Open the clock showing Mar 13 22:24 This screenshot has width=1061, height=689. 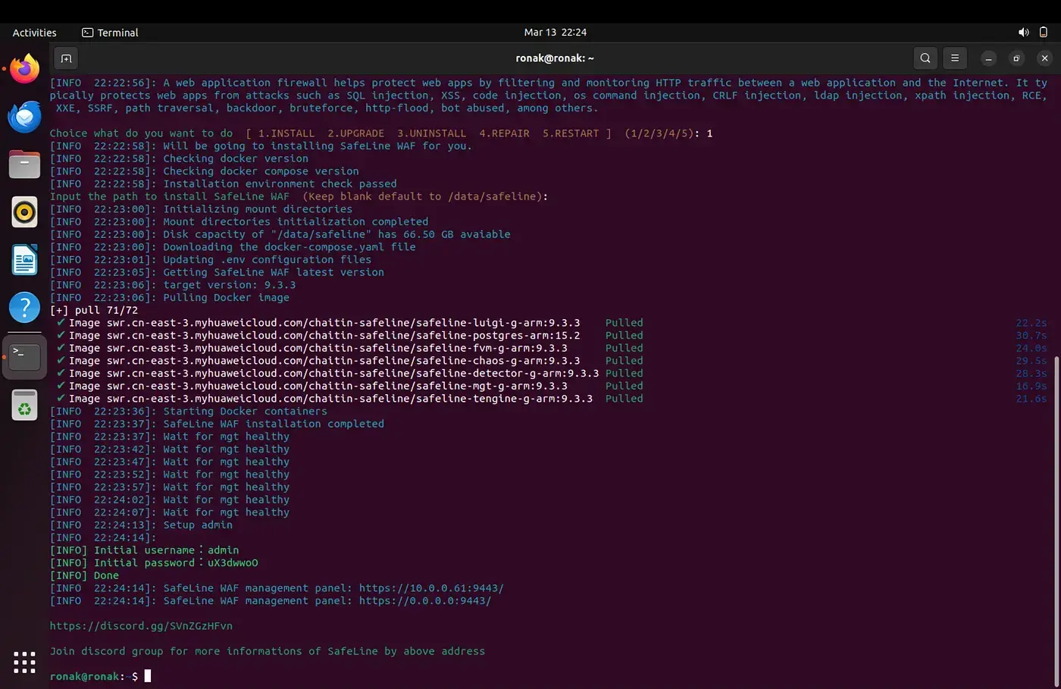[x=556, y=33]
